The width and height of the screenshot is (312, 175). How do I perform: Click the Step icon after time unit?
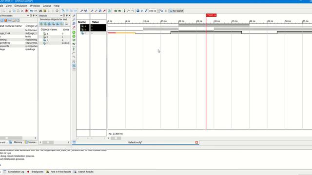[x=162, y=11]
